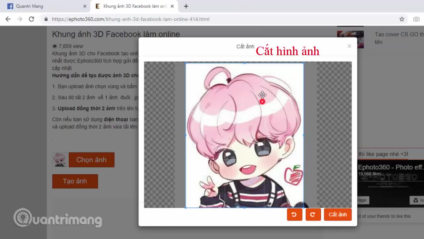This screenshot has height=239, width=424.
Task: Open a new browser tab
Action: tap(186, 6)
